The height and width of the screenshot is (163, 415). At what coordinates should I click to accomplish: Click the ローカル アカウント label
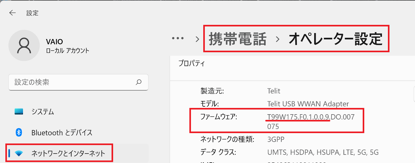67,50
